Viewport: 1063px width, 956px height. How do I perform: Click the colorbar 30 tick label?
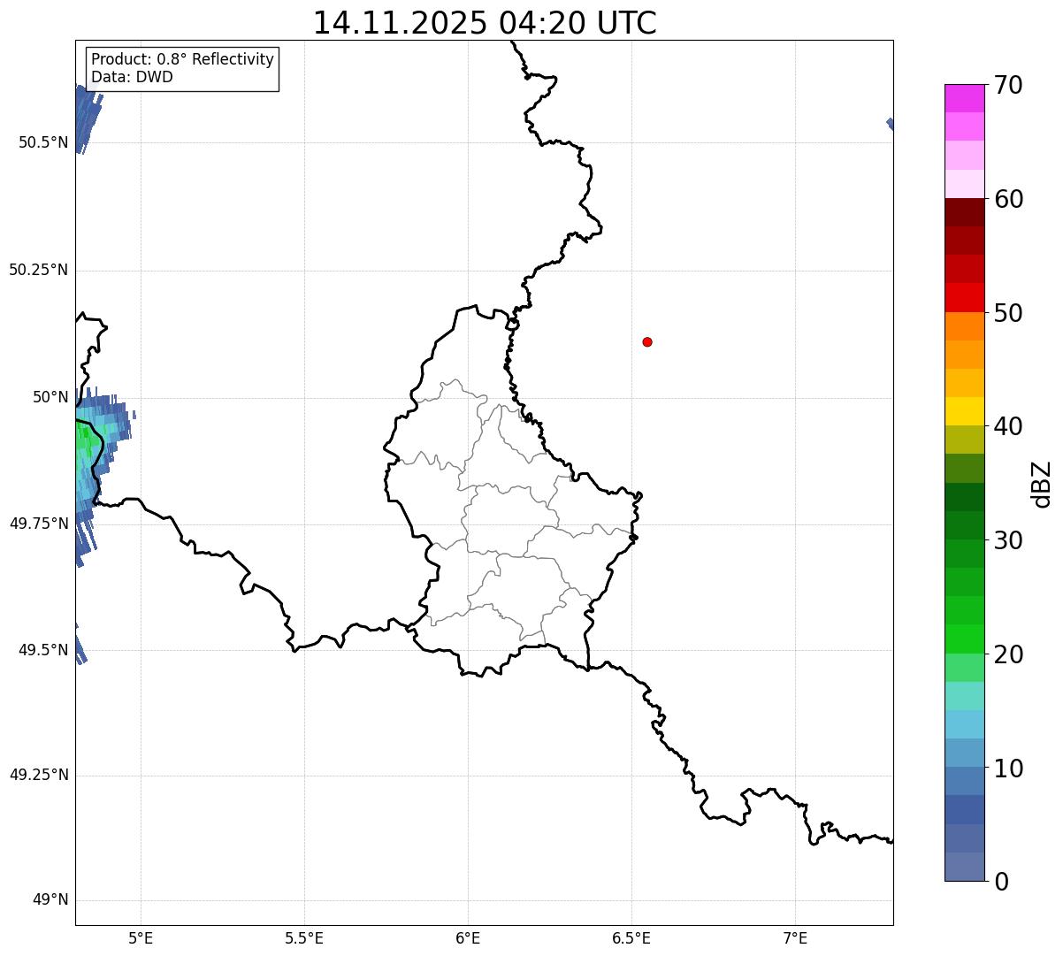[x=1008, y=540]
